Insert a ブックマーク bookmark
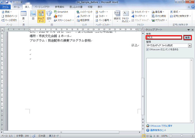The image size is (195, 138). tap(83, 16)
